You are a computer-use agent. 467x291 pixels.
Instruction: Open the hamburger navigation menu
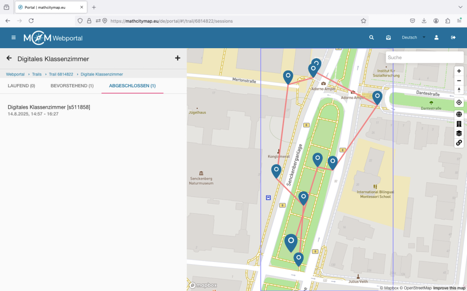coord(13,38)
